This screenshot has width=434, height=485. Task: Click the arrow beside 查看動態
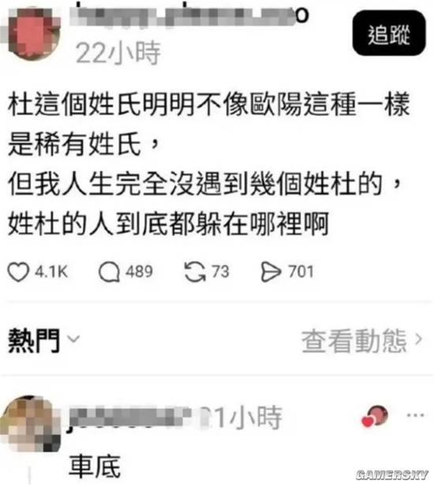coord(418,340)
